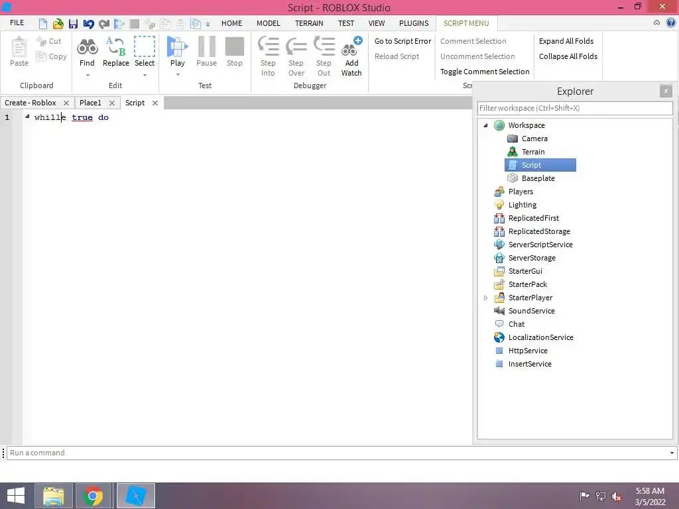Expand the StarterPlayer tree node
Viewport: 679px width, 509px height.
[x=485, y=298]
